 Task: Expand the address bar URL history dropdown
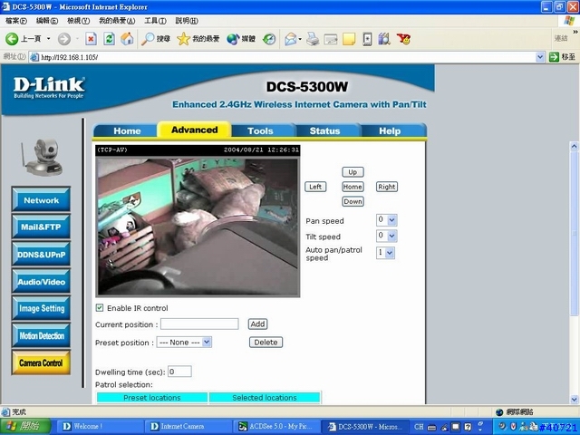pos(540,57)
